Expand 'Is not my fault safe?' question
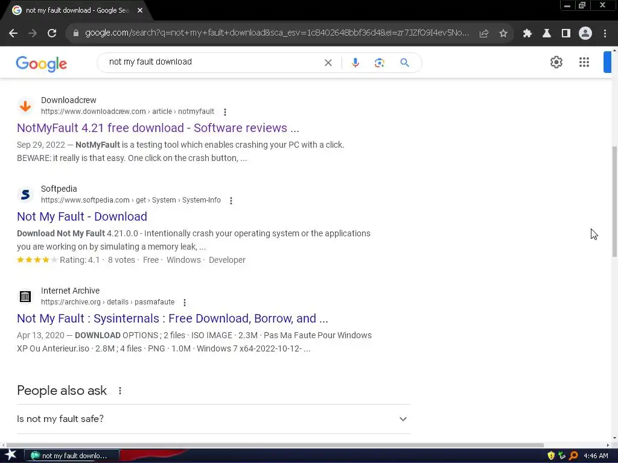 pyautogui.click(x=213, y=419)
